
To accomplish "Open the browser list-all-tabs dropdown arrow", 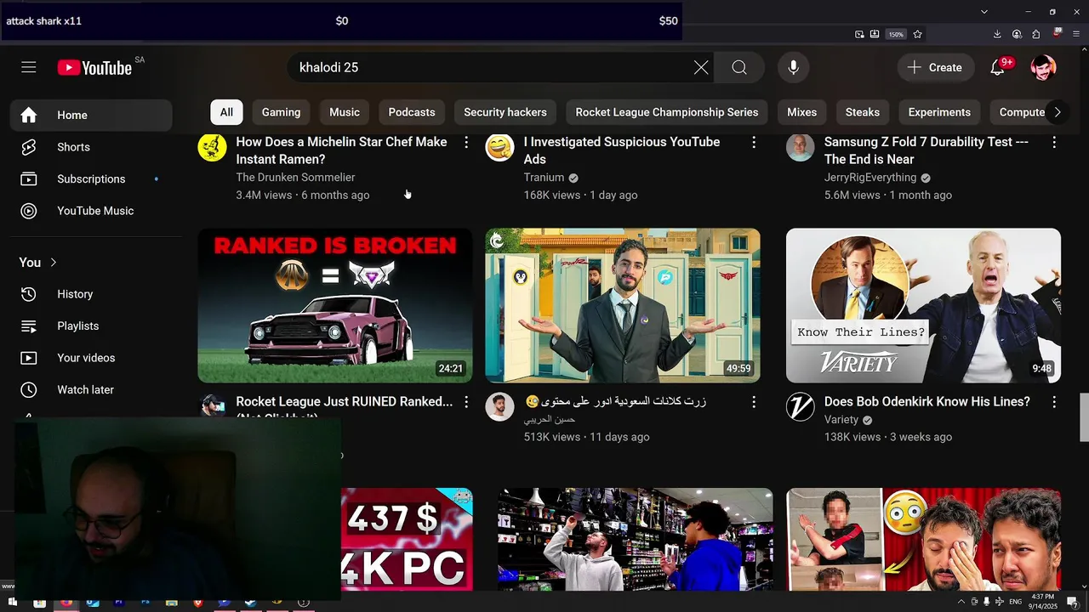I will point(984,12).
